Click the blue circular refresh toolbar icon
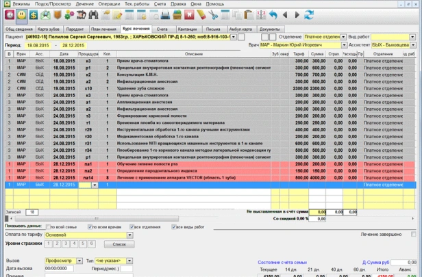Viewport: 422px width, 277px height. 309,14
